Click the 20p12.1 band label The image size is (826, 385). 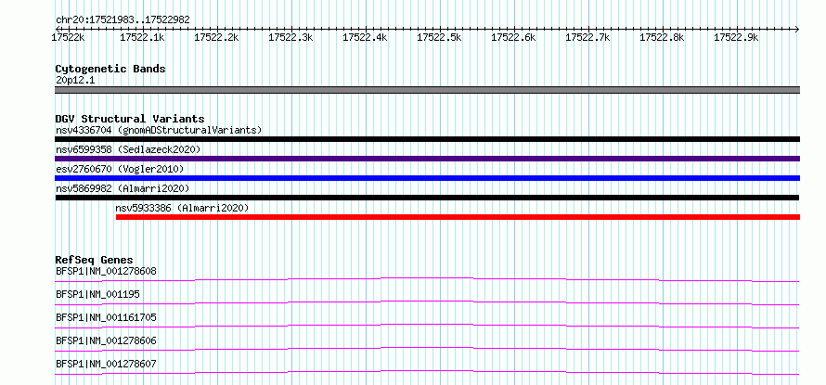click(75, 81)
